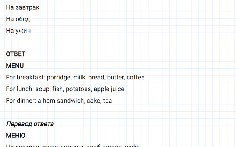Click the bold English 'MENU' heading

(x=15, y=66)
